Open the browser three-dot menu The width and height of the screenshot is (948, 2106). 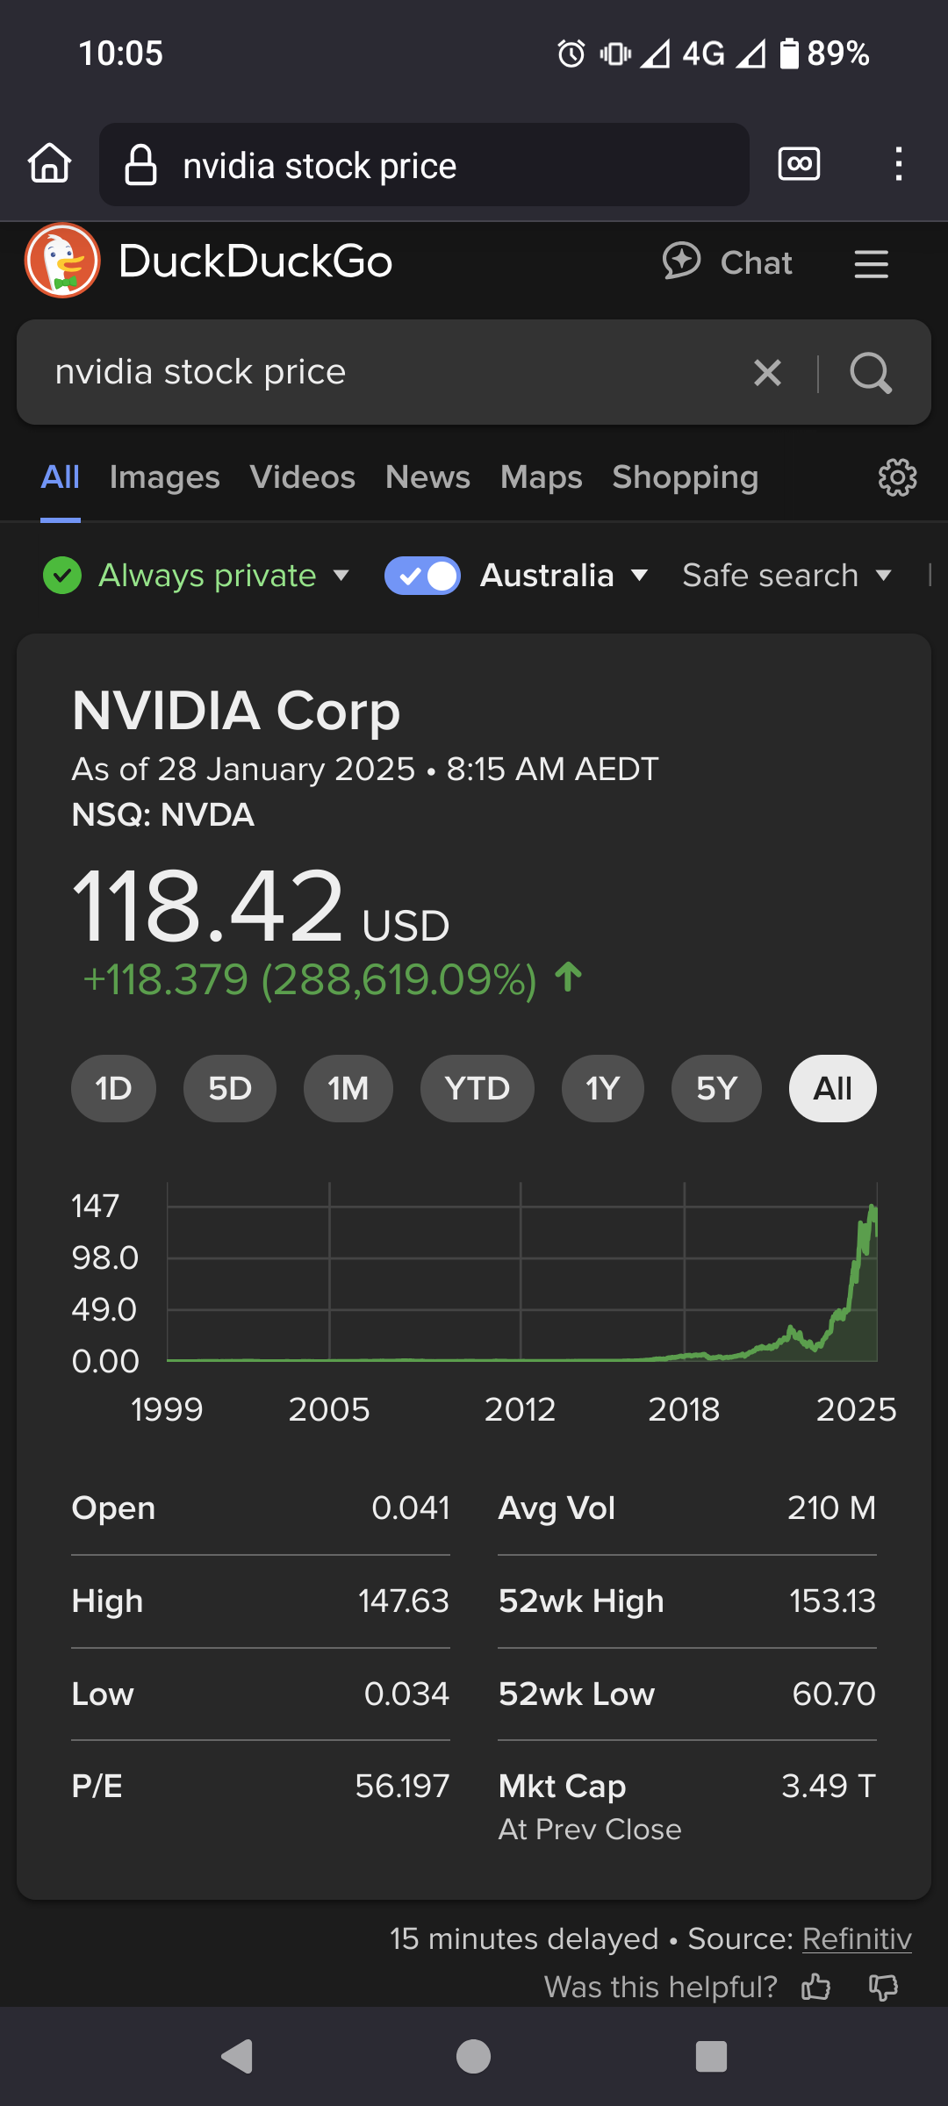(898, 164)
